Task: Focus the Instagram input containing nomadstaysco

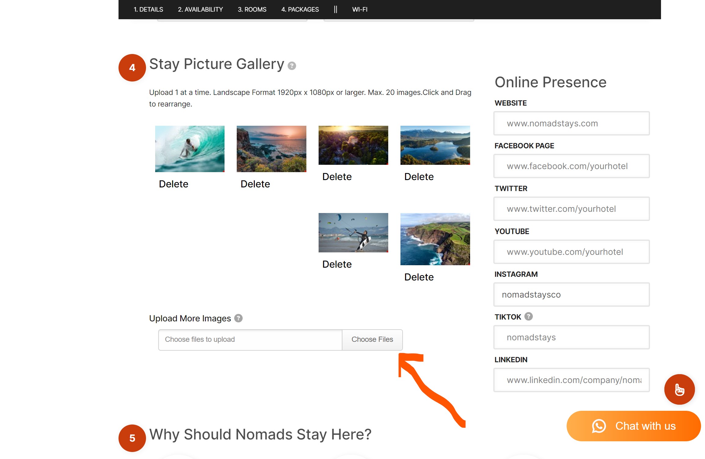Action: click(x=571, y=295)
